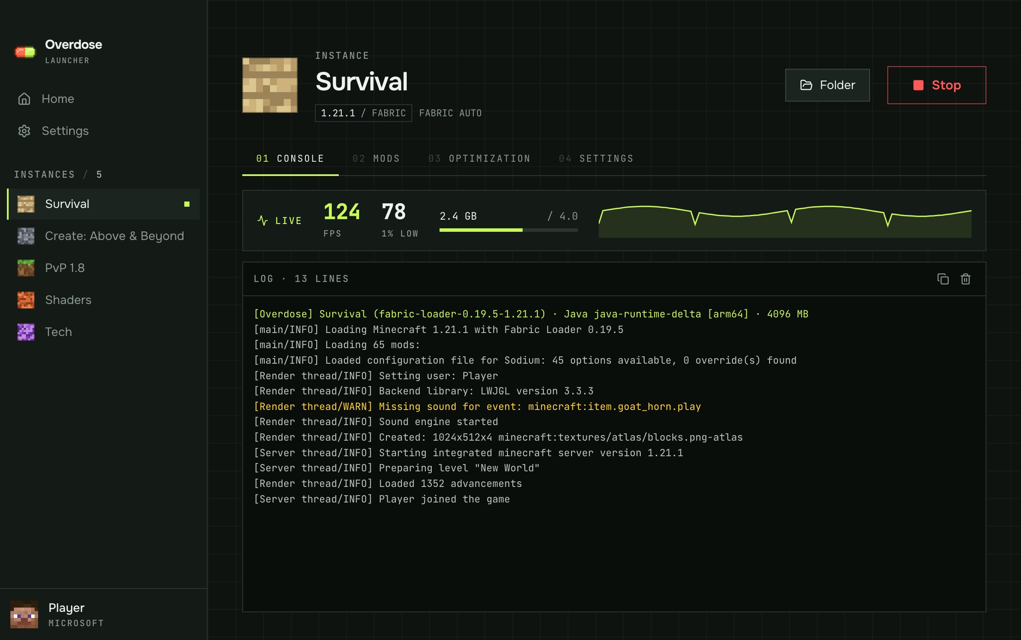The height and width of the screenshot is (640, 1021).
Task: Click the 'Starting integrated minecraft server' log line
Action: tap(468, 453)
